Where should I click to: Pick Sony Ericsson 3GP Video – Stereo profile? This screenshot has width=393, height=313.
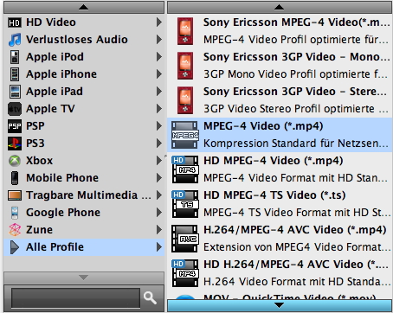(280, 100)
